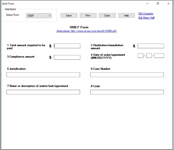Minimize the Add Form window
Screen dimensions: 174x150
(147, 4)
